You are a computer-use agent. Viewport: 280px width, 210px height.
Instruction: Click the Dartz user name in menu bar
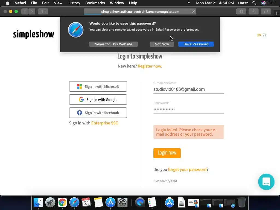[x=243, y=3]
